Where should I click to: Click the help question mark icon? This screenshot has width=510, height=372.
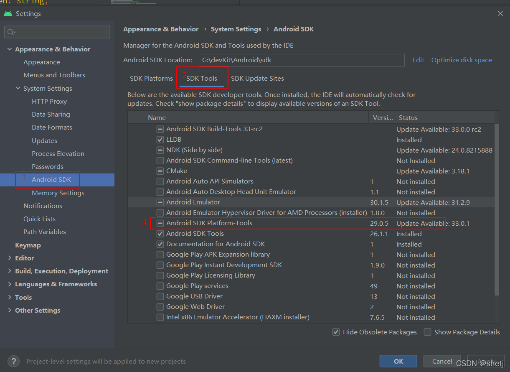pyautogui.click(x=13, y=361)
